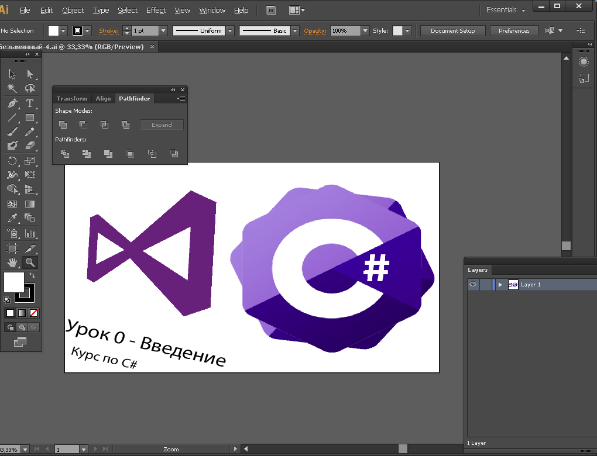
Task: Expand Layer 1 disclosure triangle
Action: click(x=500, y=285)
